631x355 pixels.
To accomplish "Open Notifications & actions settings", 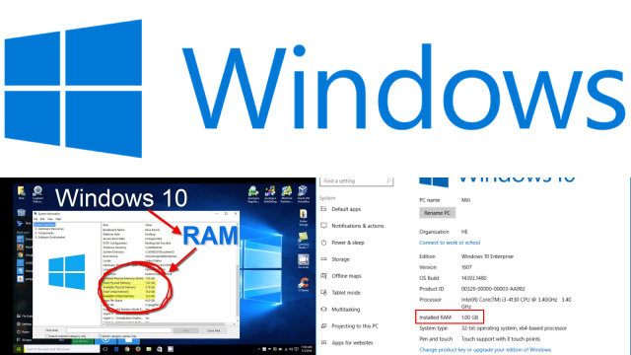I will (x=352, y=226).
